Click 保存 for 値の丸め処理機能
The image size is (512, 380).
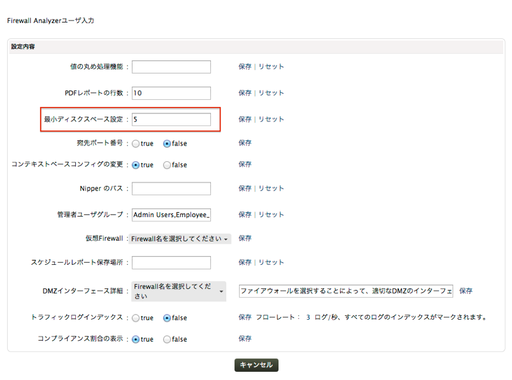tap(245, 67)
